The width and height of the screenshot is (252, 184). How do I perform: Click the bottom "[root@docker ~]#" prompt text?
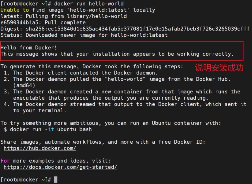26,179
